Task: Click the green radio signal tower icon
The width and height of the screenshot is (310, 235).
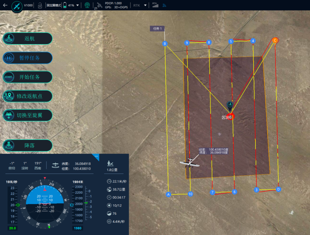Action: pos(87,5)
